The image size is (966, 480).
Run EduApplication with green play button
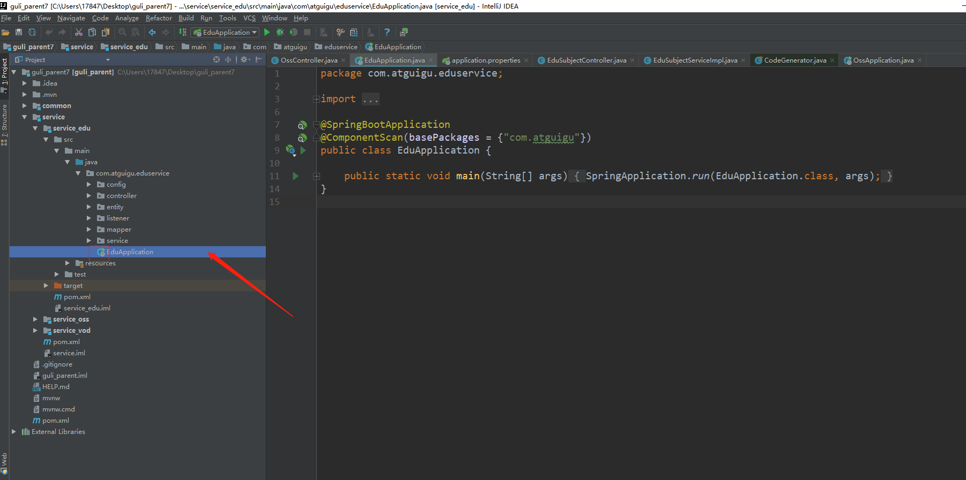[267, 32]
